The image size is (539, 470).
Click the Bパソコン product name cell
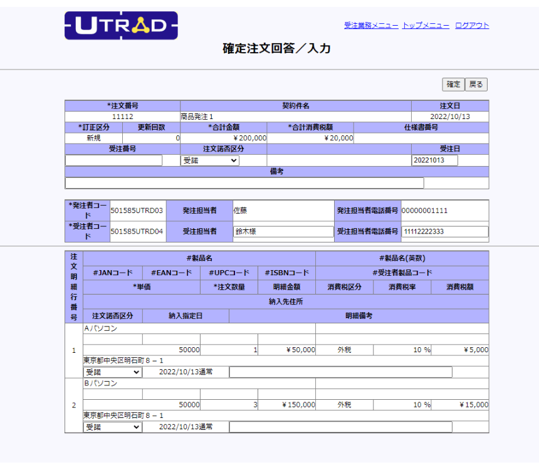pyautogui.click(x=199, y=384)
